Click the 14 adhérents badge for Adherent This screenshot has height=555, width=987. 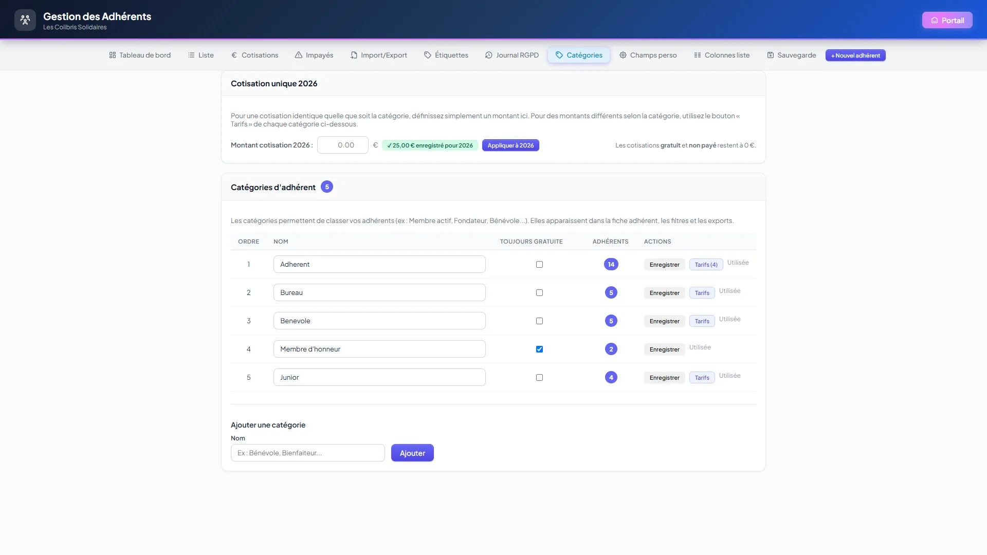(x=611, y=264)
